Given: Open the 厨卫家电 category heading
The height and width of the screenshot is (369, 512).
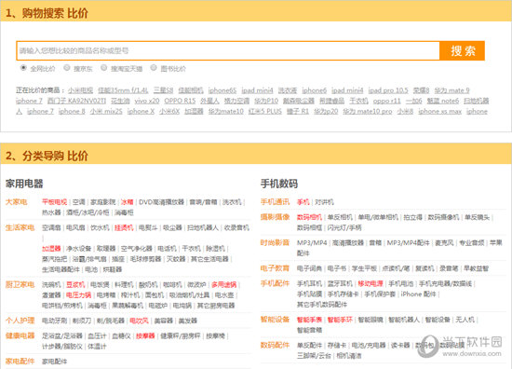Looking at the screenshot, I should pyautogui.click(x=20, y=284).
